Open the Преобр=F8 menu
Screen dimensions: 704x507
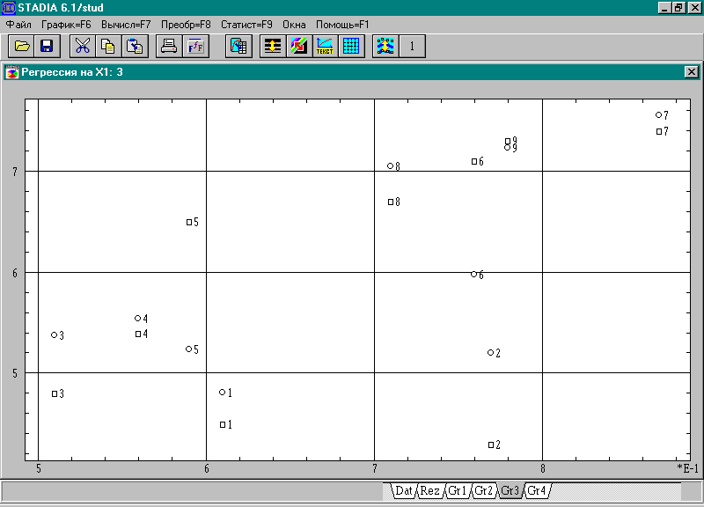(x=186, y=25)
